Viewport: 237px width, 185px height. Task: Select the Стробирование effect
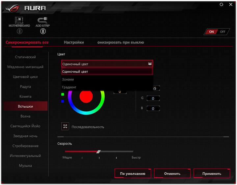point(25,146)
